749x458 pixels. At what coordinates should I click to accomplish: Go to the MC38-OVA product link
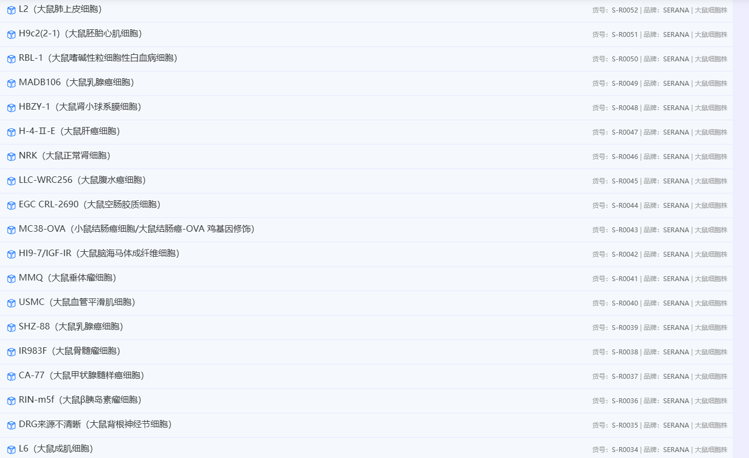tap(136, 229)
